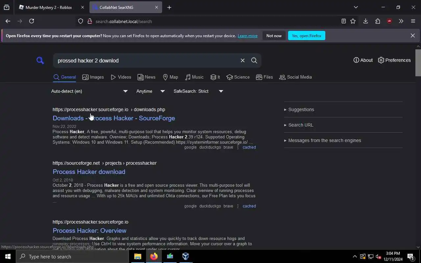Screen dimensions: 421x263
Task: Click the address bar URL
Action: tap(124, 21)
